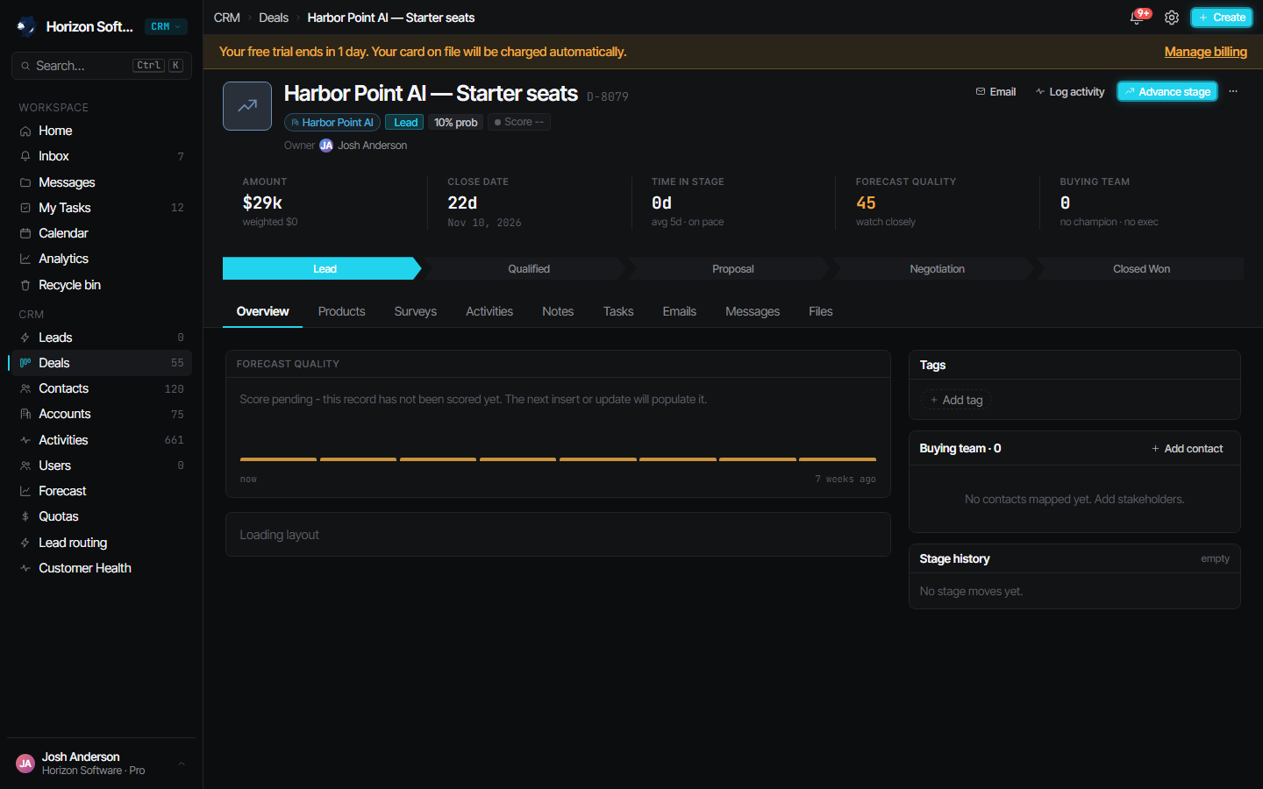Click the Score -- chip
This screenshot has height=789, width=1263.
tap(519, 122)
